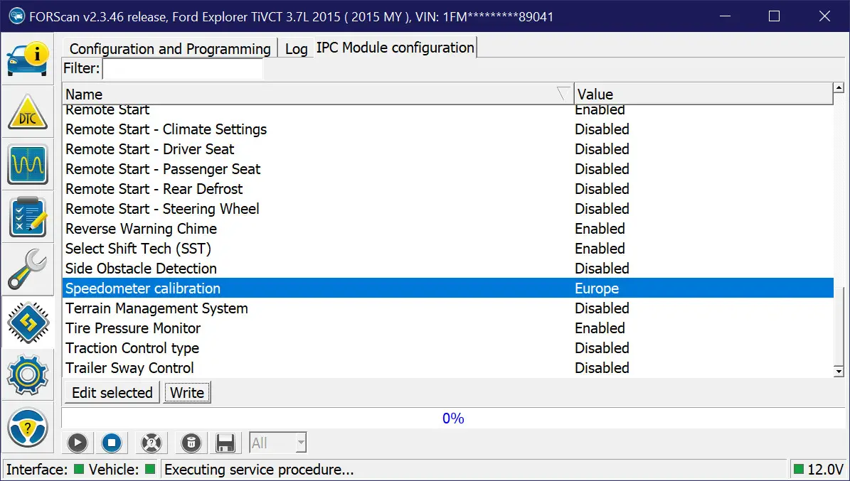Open the All dropdown in bottom toolbar
850x481 pixels.
click(278, 443)
